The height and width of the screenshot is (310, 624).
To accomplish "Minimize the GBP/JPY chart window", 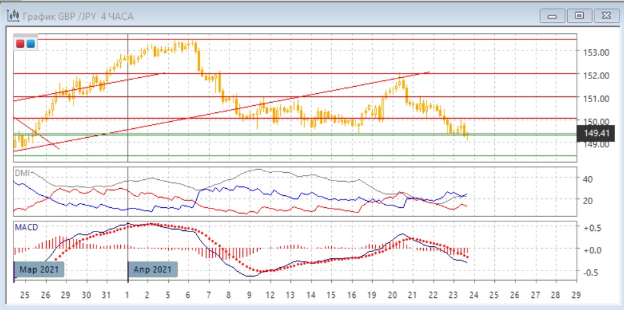I will point(552,15).
